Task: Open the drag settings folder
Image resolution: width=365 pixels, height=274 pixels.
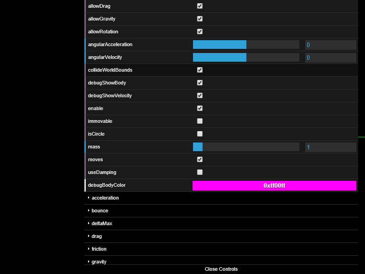Action: 96,236
